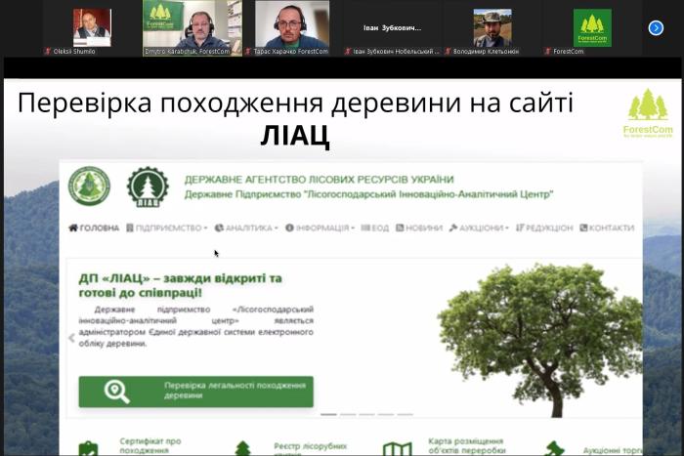Open the НОВИНИ menu item
Image resolution: width=684 pixels, height=456 pixels.
(x=418, y=228)
